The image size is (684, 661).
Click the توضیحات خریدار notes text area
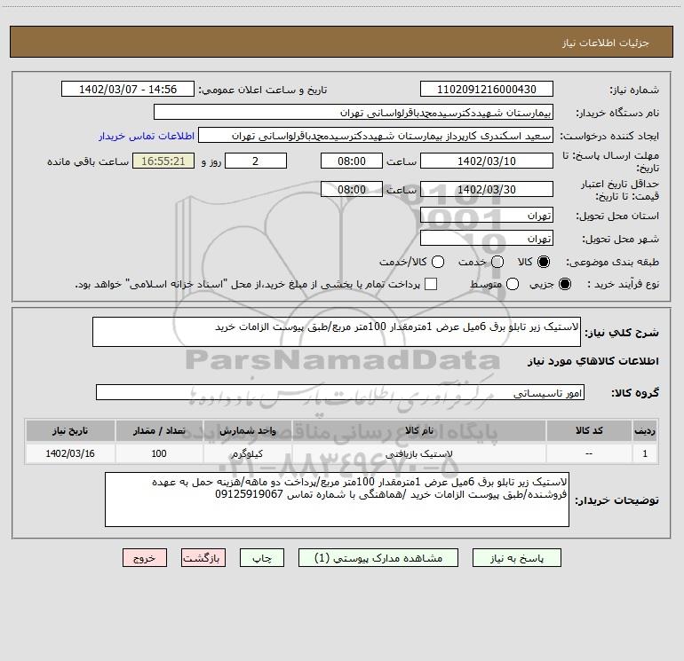click(x=337, y=500)
